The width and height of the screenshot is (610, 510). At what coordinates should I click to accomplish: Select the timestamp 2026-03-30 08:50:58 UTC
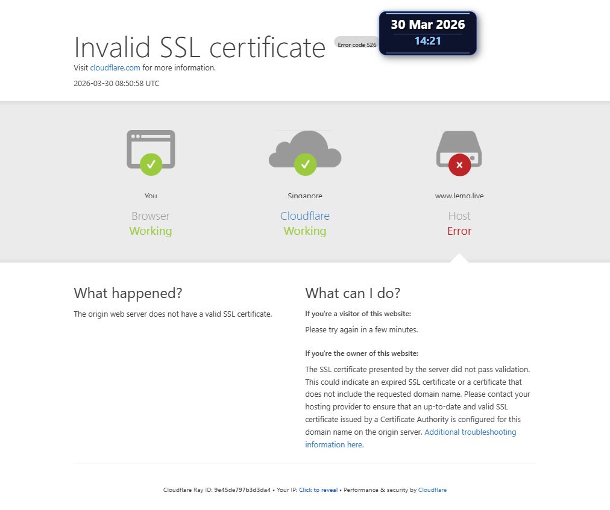click(117, 84)
